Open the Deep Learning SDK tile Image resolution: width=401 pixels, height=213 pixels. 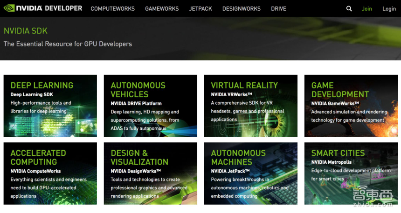click(x=50, y=106)
